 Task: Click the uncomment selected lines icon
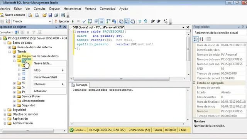[145, 21]
